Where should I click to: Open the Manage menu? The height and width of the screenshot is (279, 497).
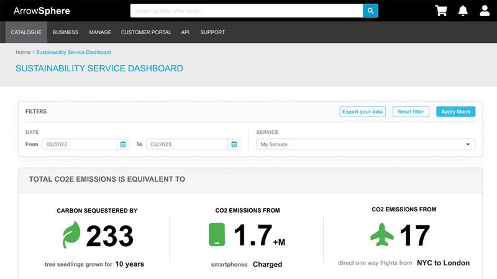[x=100, y=32]
